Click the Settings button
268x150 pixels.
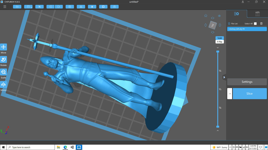point(247,82)
